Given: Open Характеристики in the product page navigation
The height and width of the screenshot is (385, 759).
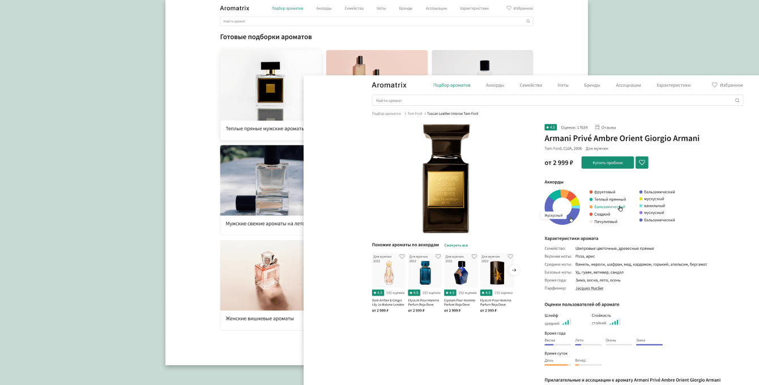Looking at the screenshot, I should [673, 85].
